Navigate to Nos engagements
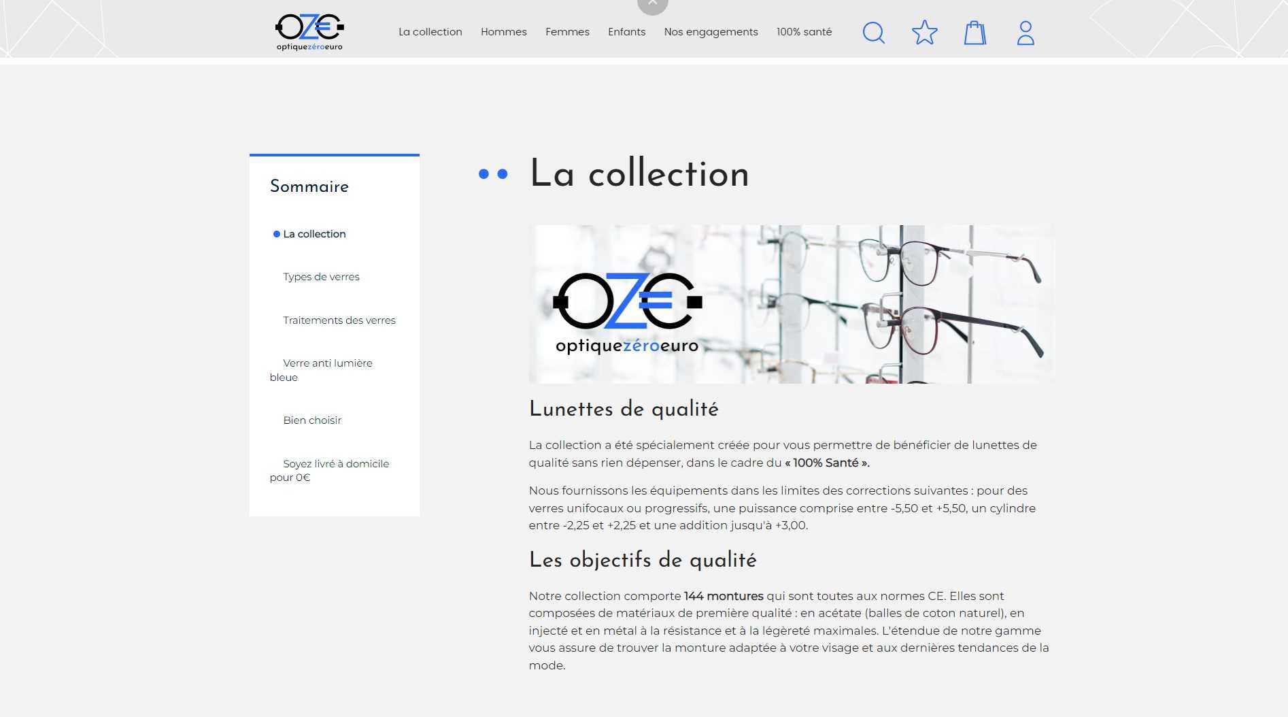1288x717 pixels. [x=711, y=32]
